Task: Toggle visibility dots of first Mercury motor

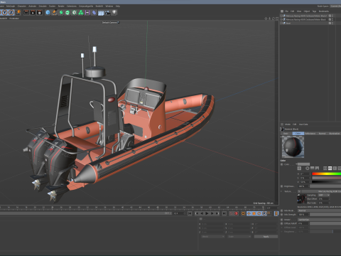Action: pos(332,16)
